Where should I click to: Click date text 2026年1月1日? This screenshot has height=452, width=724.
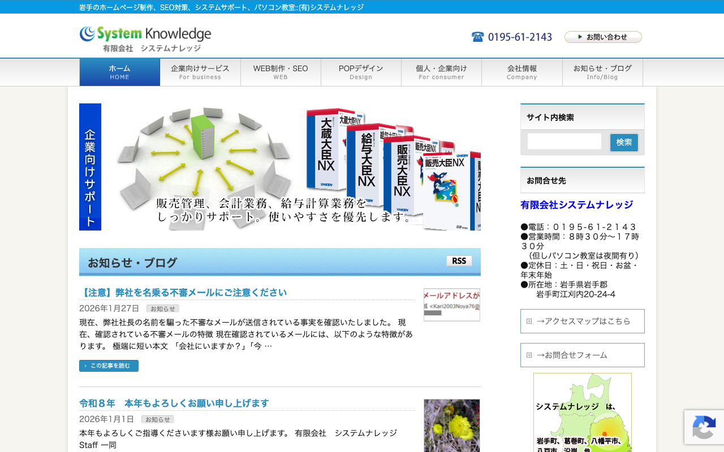106,419
